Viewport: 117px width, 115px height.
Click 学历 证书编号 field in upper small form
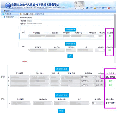pyautogui.click(x=37, y=36)
